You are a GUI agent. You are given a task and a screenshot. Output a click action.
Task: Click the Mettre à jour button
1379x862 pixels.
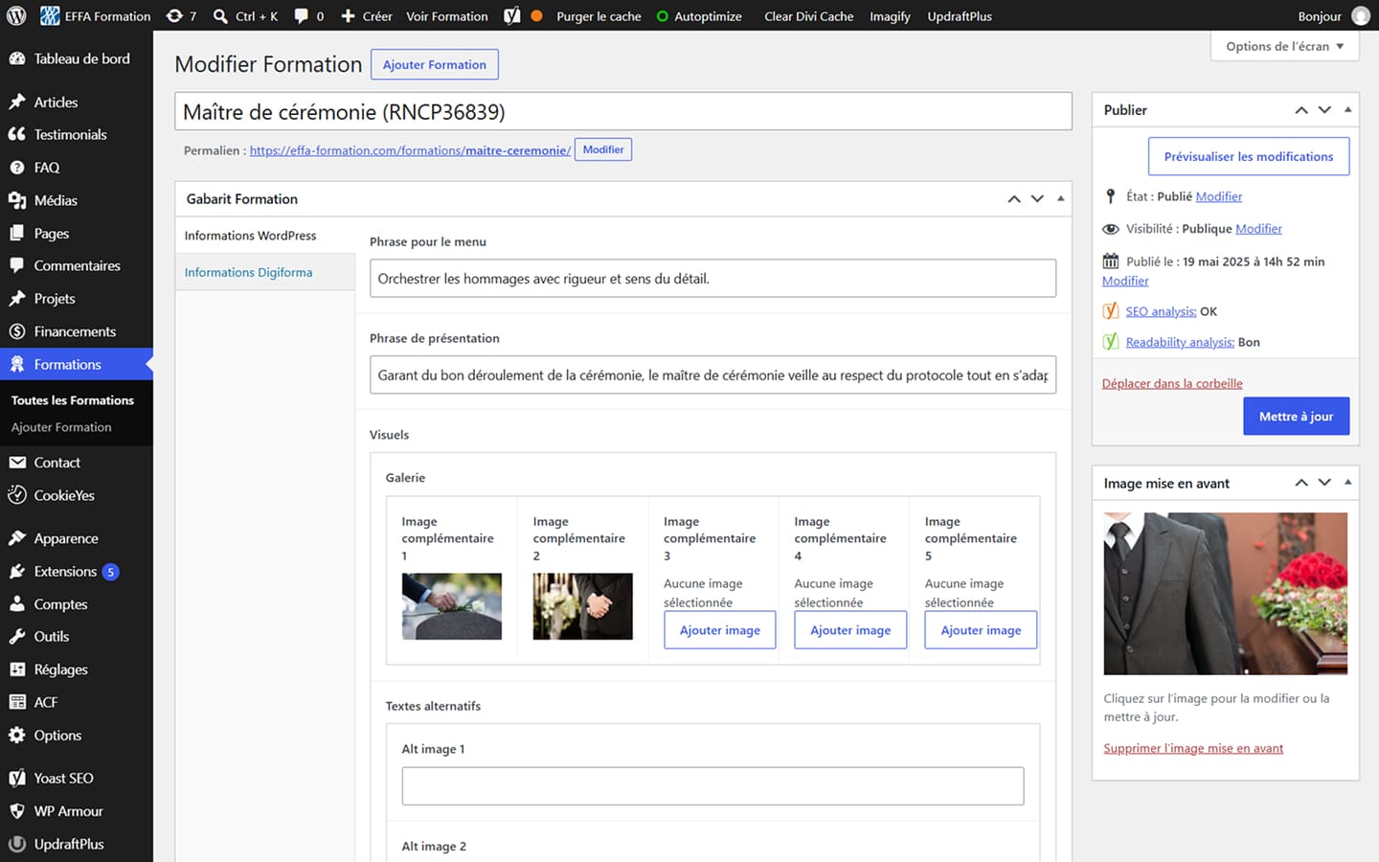coord(1296,417)
